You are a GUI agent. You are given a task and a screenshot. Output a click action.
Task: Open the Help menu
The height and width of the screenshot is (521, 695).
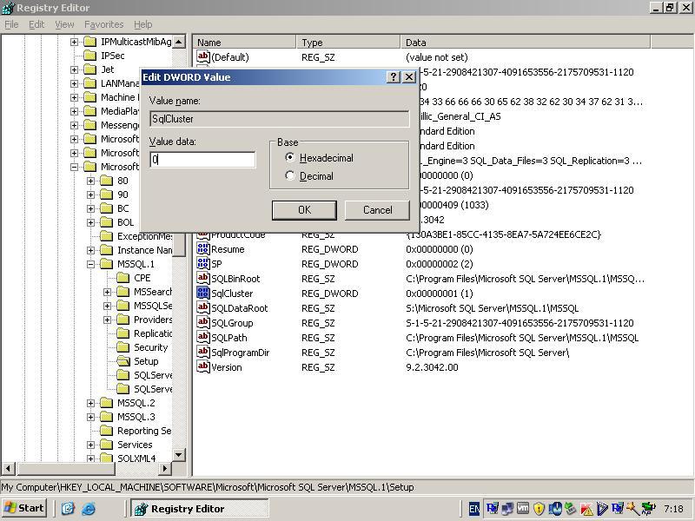pos(142,24)
